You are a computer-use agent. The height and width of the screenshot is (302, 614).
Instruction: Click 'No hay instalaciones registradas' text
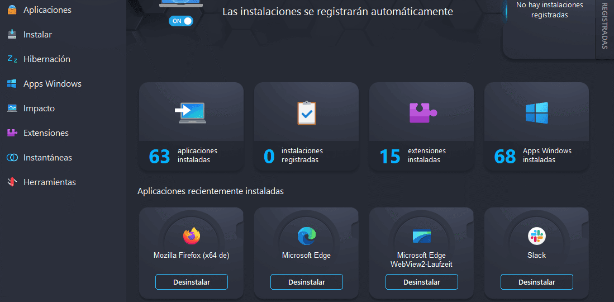click(549, 10)
